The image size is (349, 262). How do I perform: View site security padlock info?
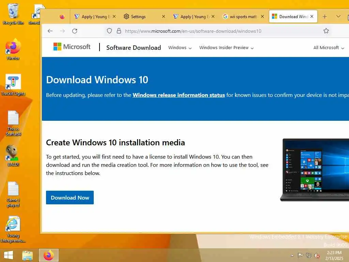(x=119, y=31)
